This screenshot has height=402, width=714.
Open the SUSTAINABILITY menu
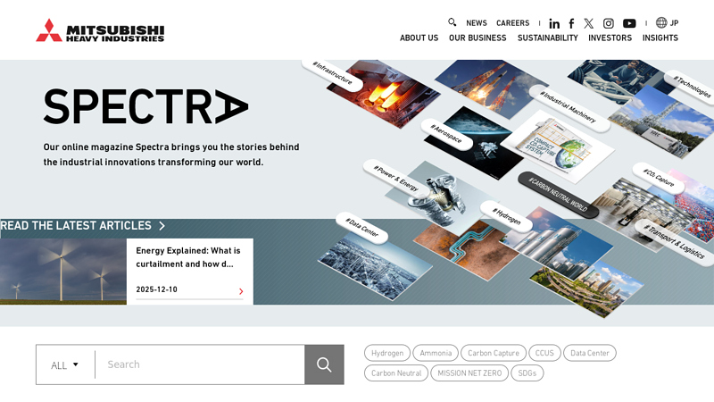click(547, 38)
